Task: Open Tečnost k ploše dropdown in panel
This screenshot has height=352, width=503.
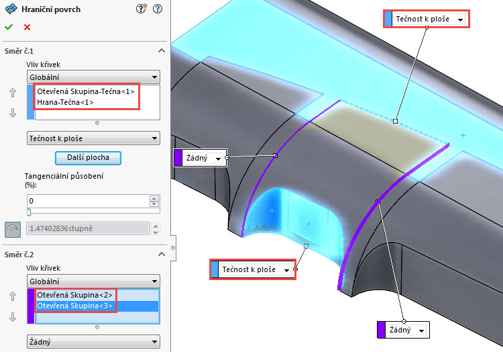Action: click(93, 138)
